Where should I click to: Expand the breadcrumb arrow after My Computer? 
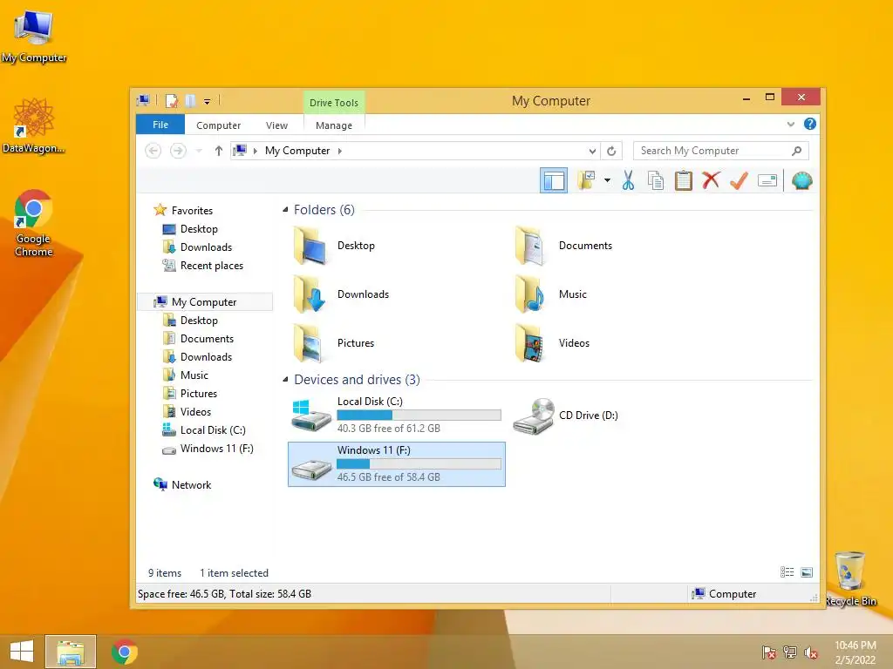(x=340, y=151)
